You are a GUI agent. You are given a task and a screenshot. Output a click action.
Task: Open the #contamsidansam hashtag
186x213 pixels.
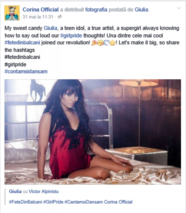[x=26, y=71]
